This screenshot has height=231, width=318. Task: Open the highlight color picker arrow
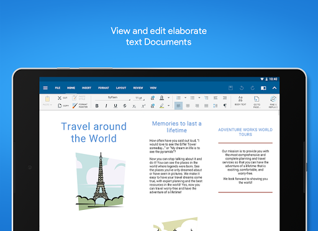click(x=169, y=106)
